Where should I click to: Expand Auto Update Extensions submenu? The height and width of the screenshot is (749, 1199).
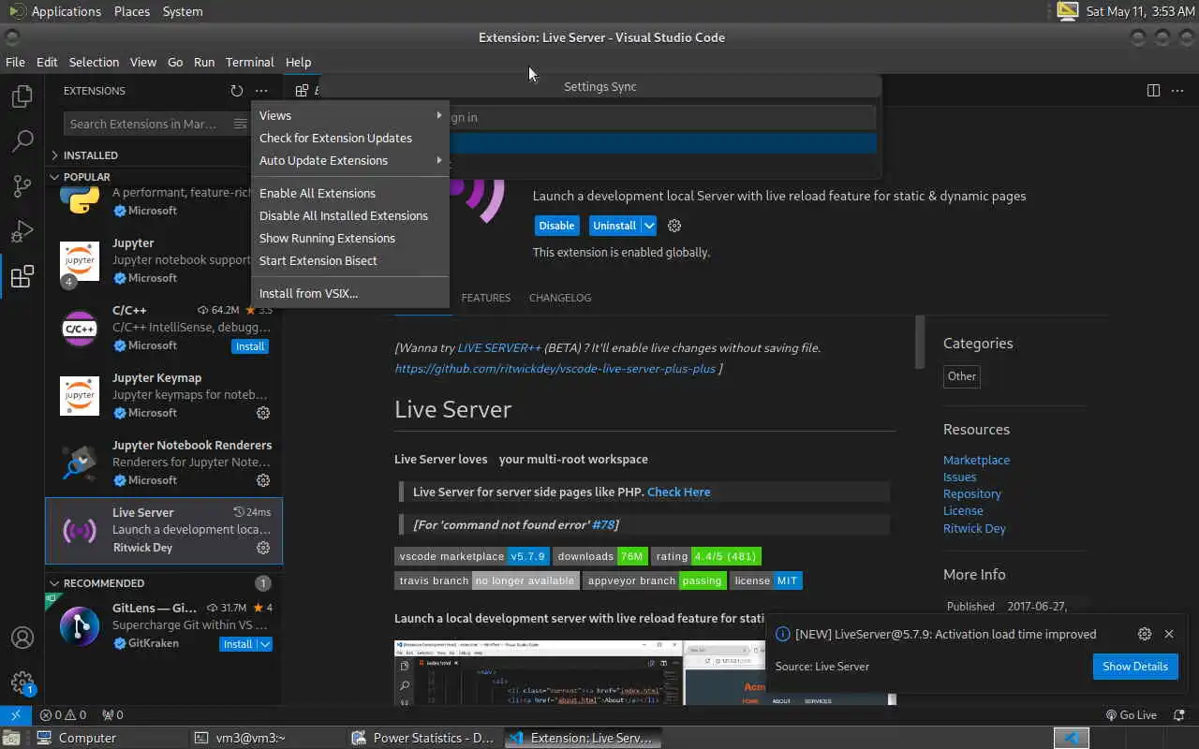(350, 160)
